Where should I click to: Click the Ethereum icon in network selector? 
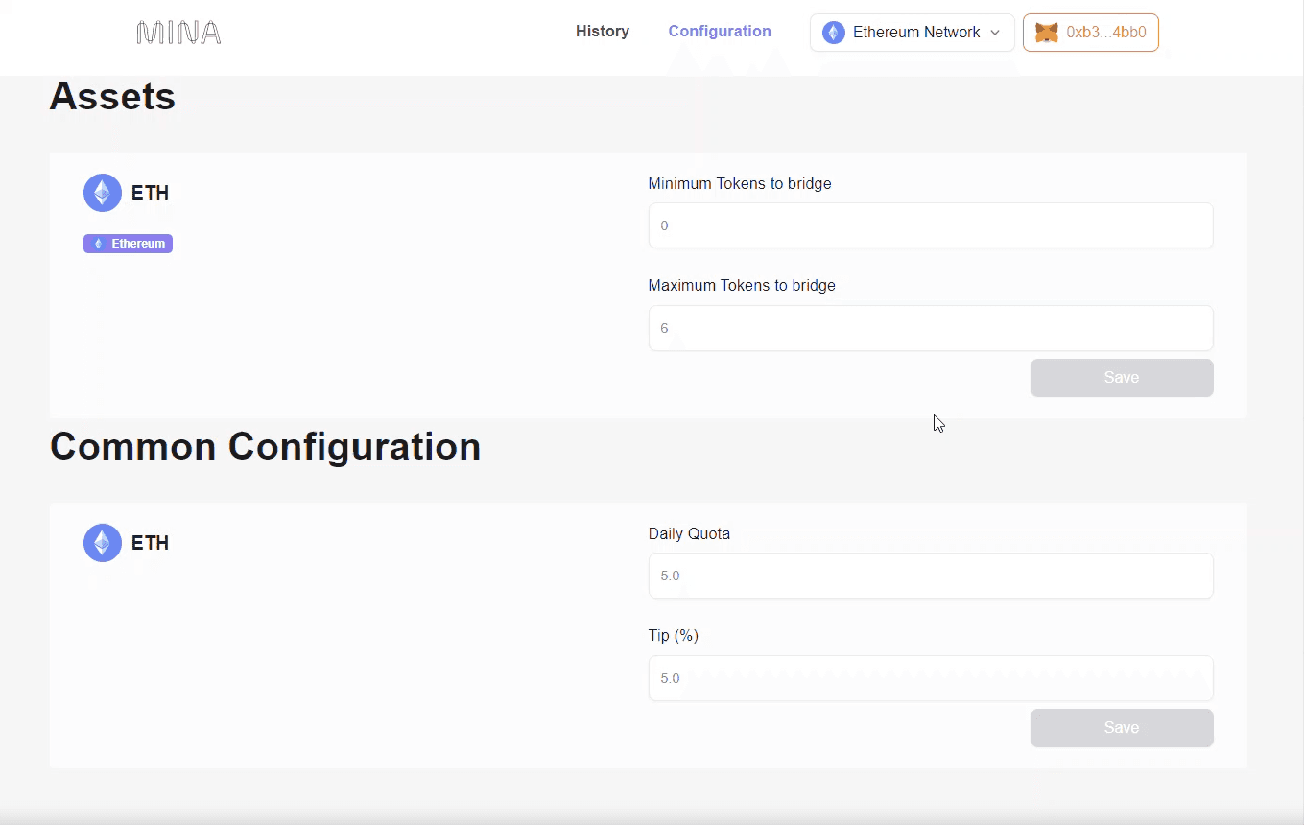834,33
